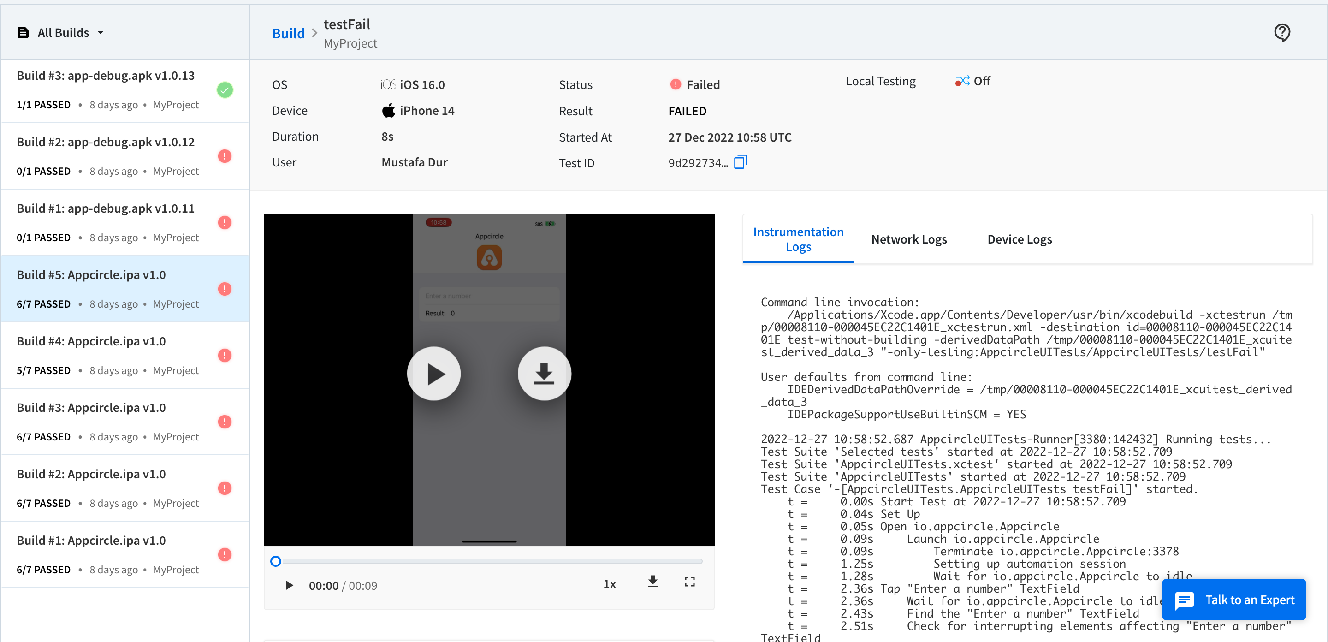The image size is (1328, 642).
Task: Click the 8s duration value
Action: click(387, 137)
